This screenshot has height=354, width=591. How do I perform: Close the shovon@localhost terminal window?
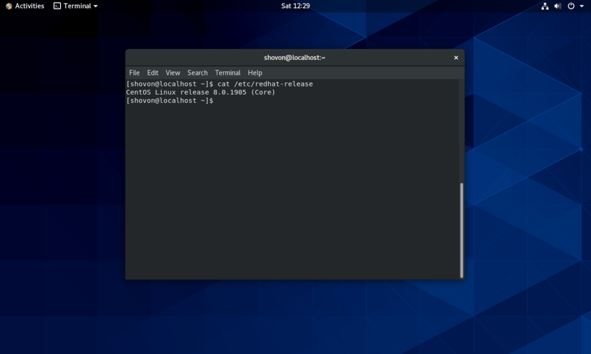(x=456, y=58)
